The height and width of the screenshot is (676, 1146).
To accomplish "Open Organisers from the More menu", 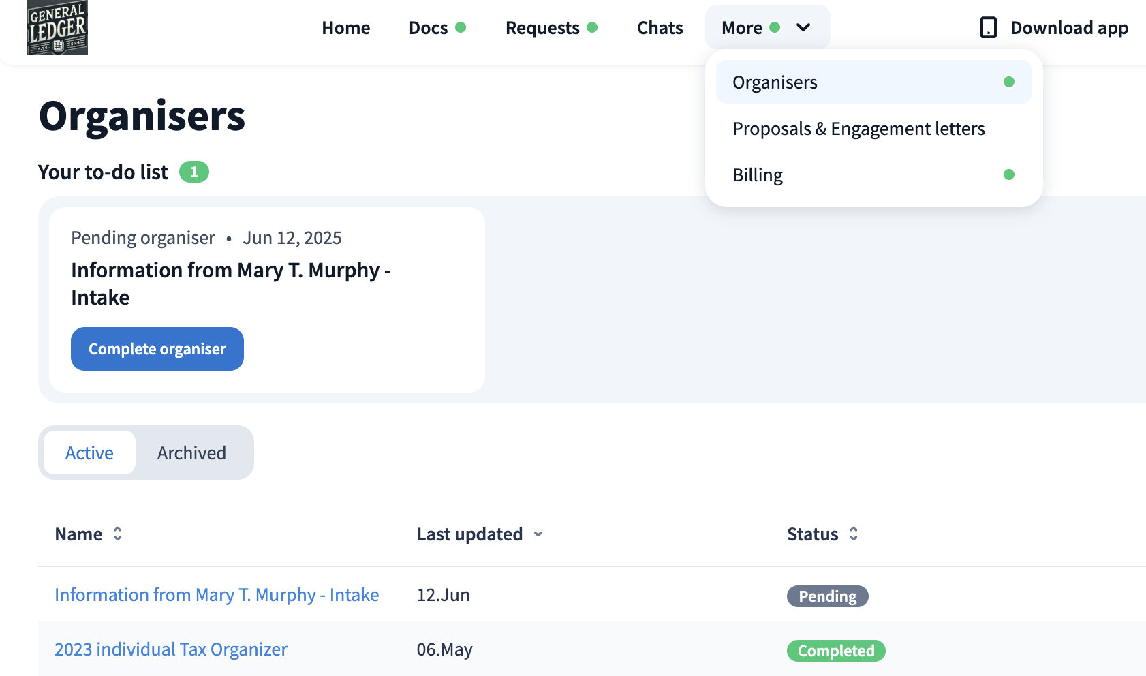I will tap(775, 82).
